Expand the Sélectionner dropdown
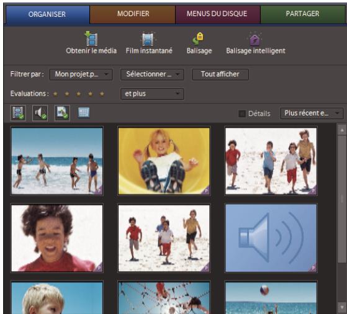Image resolution: width=347 pixels, height=314 pixels. (152, 74)
